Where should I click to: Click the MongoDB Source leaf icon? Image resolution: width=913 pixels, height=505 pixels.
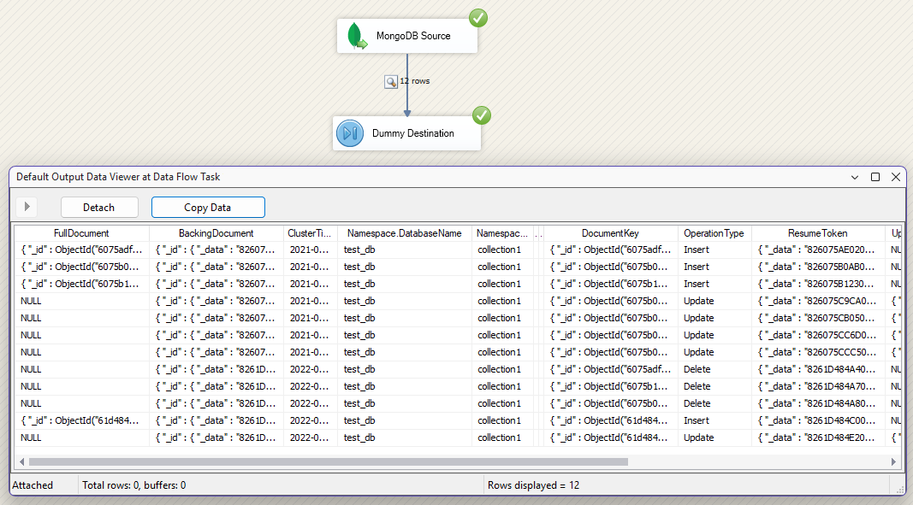(357, 36)
